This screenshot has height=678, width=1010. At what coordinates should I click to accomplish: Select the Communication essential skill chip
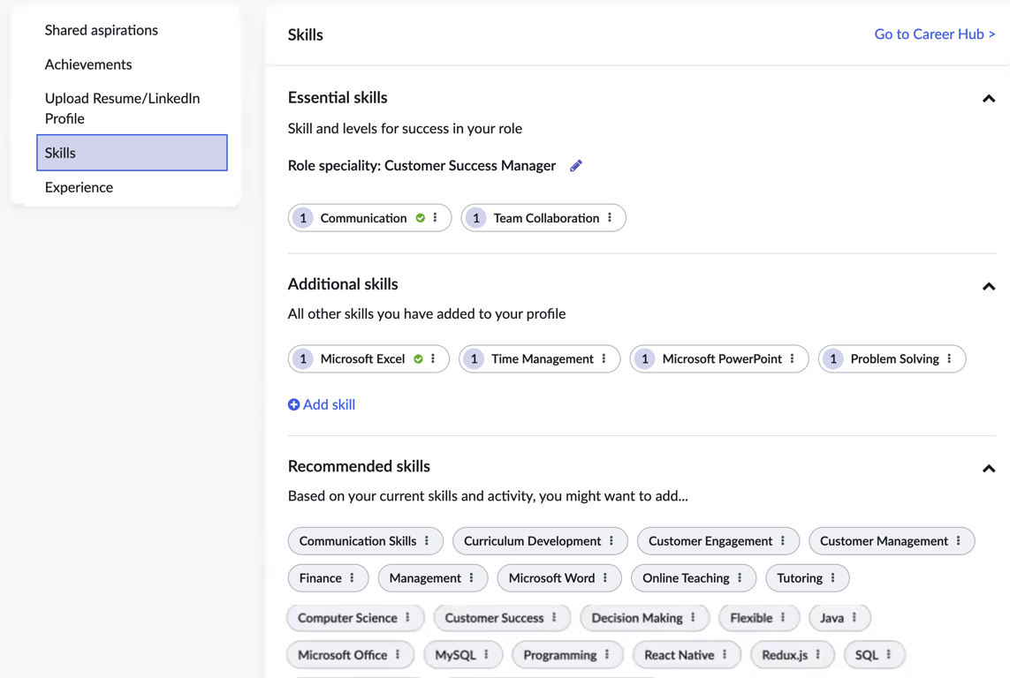(x=369, y=218)
